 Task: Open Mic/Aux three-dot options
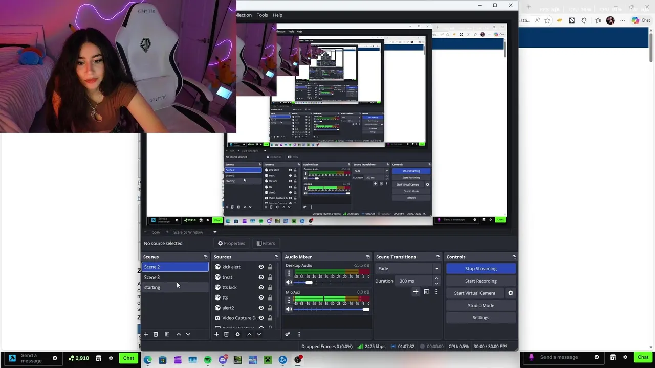coord(289,301)
